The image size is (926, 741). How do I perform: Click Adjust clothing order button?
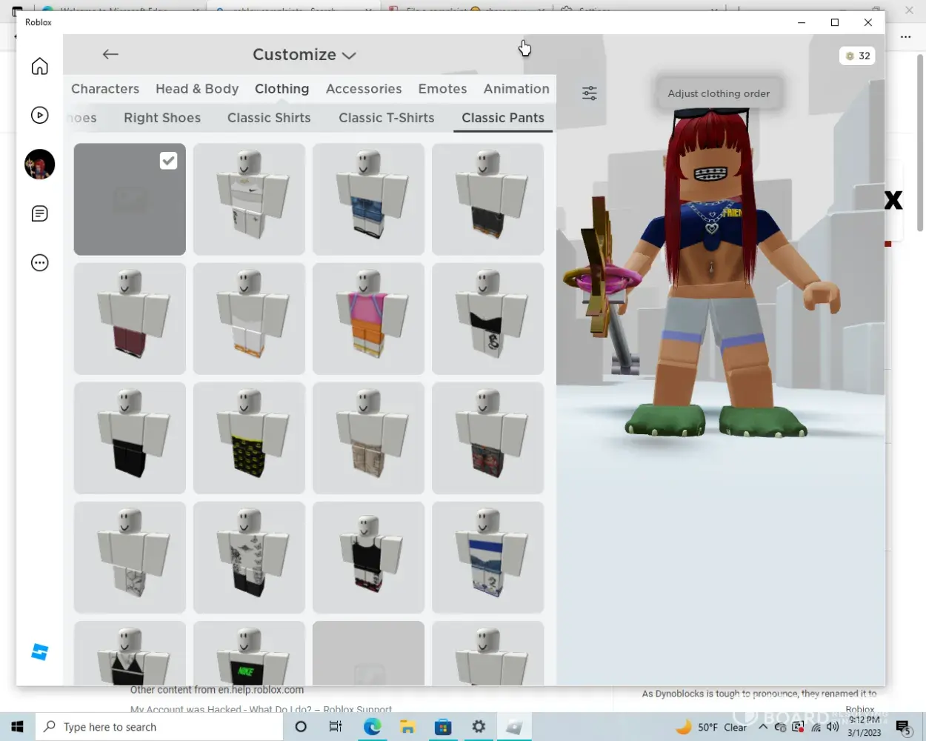coord(719,93)
